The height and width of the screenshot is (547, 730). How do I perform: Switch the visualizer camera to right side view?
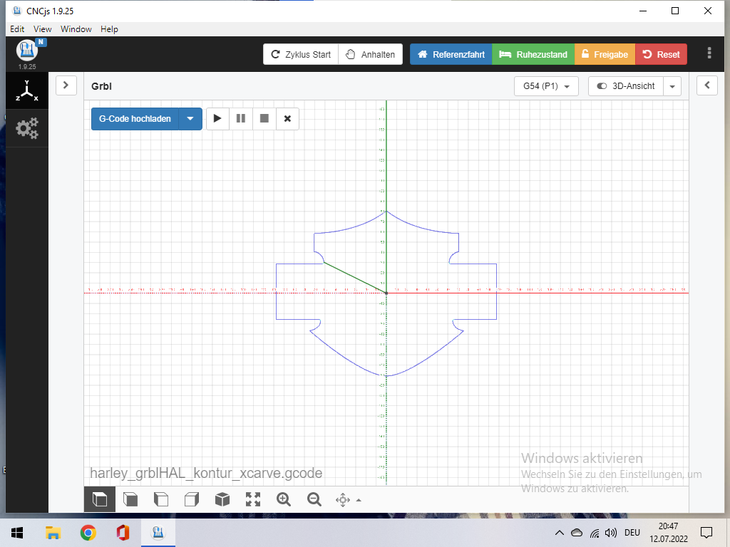pos(192,499)
